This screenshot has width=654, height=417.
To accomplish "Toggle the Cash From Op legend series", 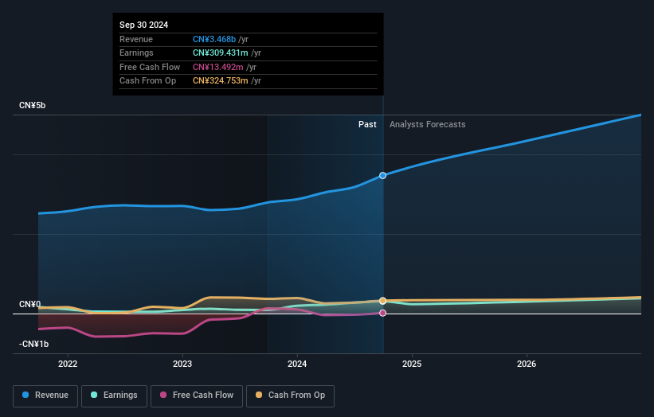I will point(290,396).
